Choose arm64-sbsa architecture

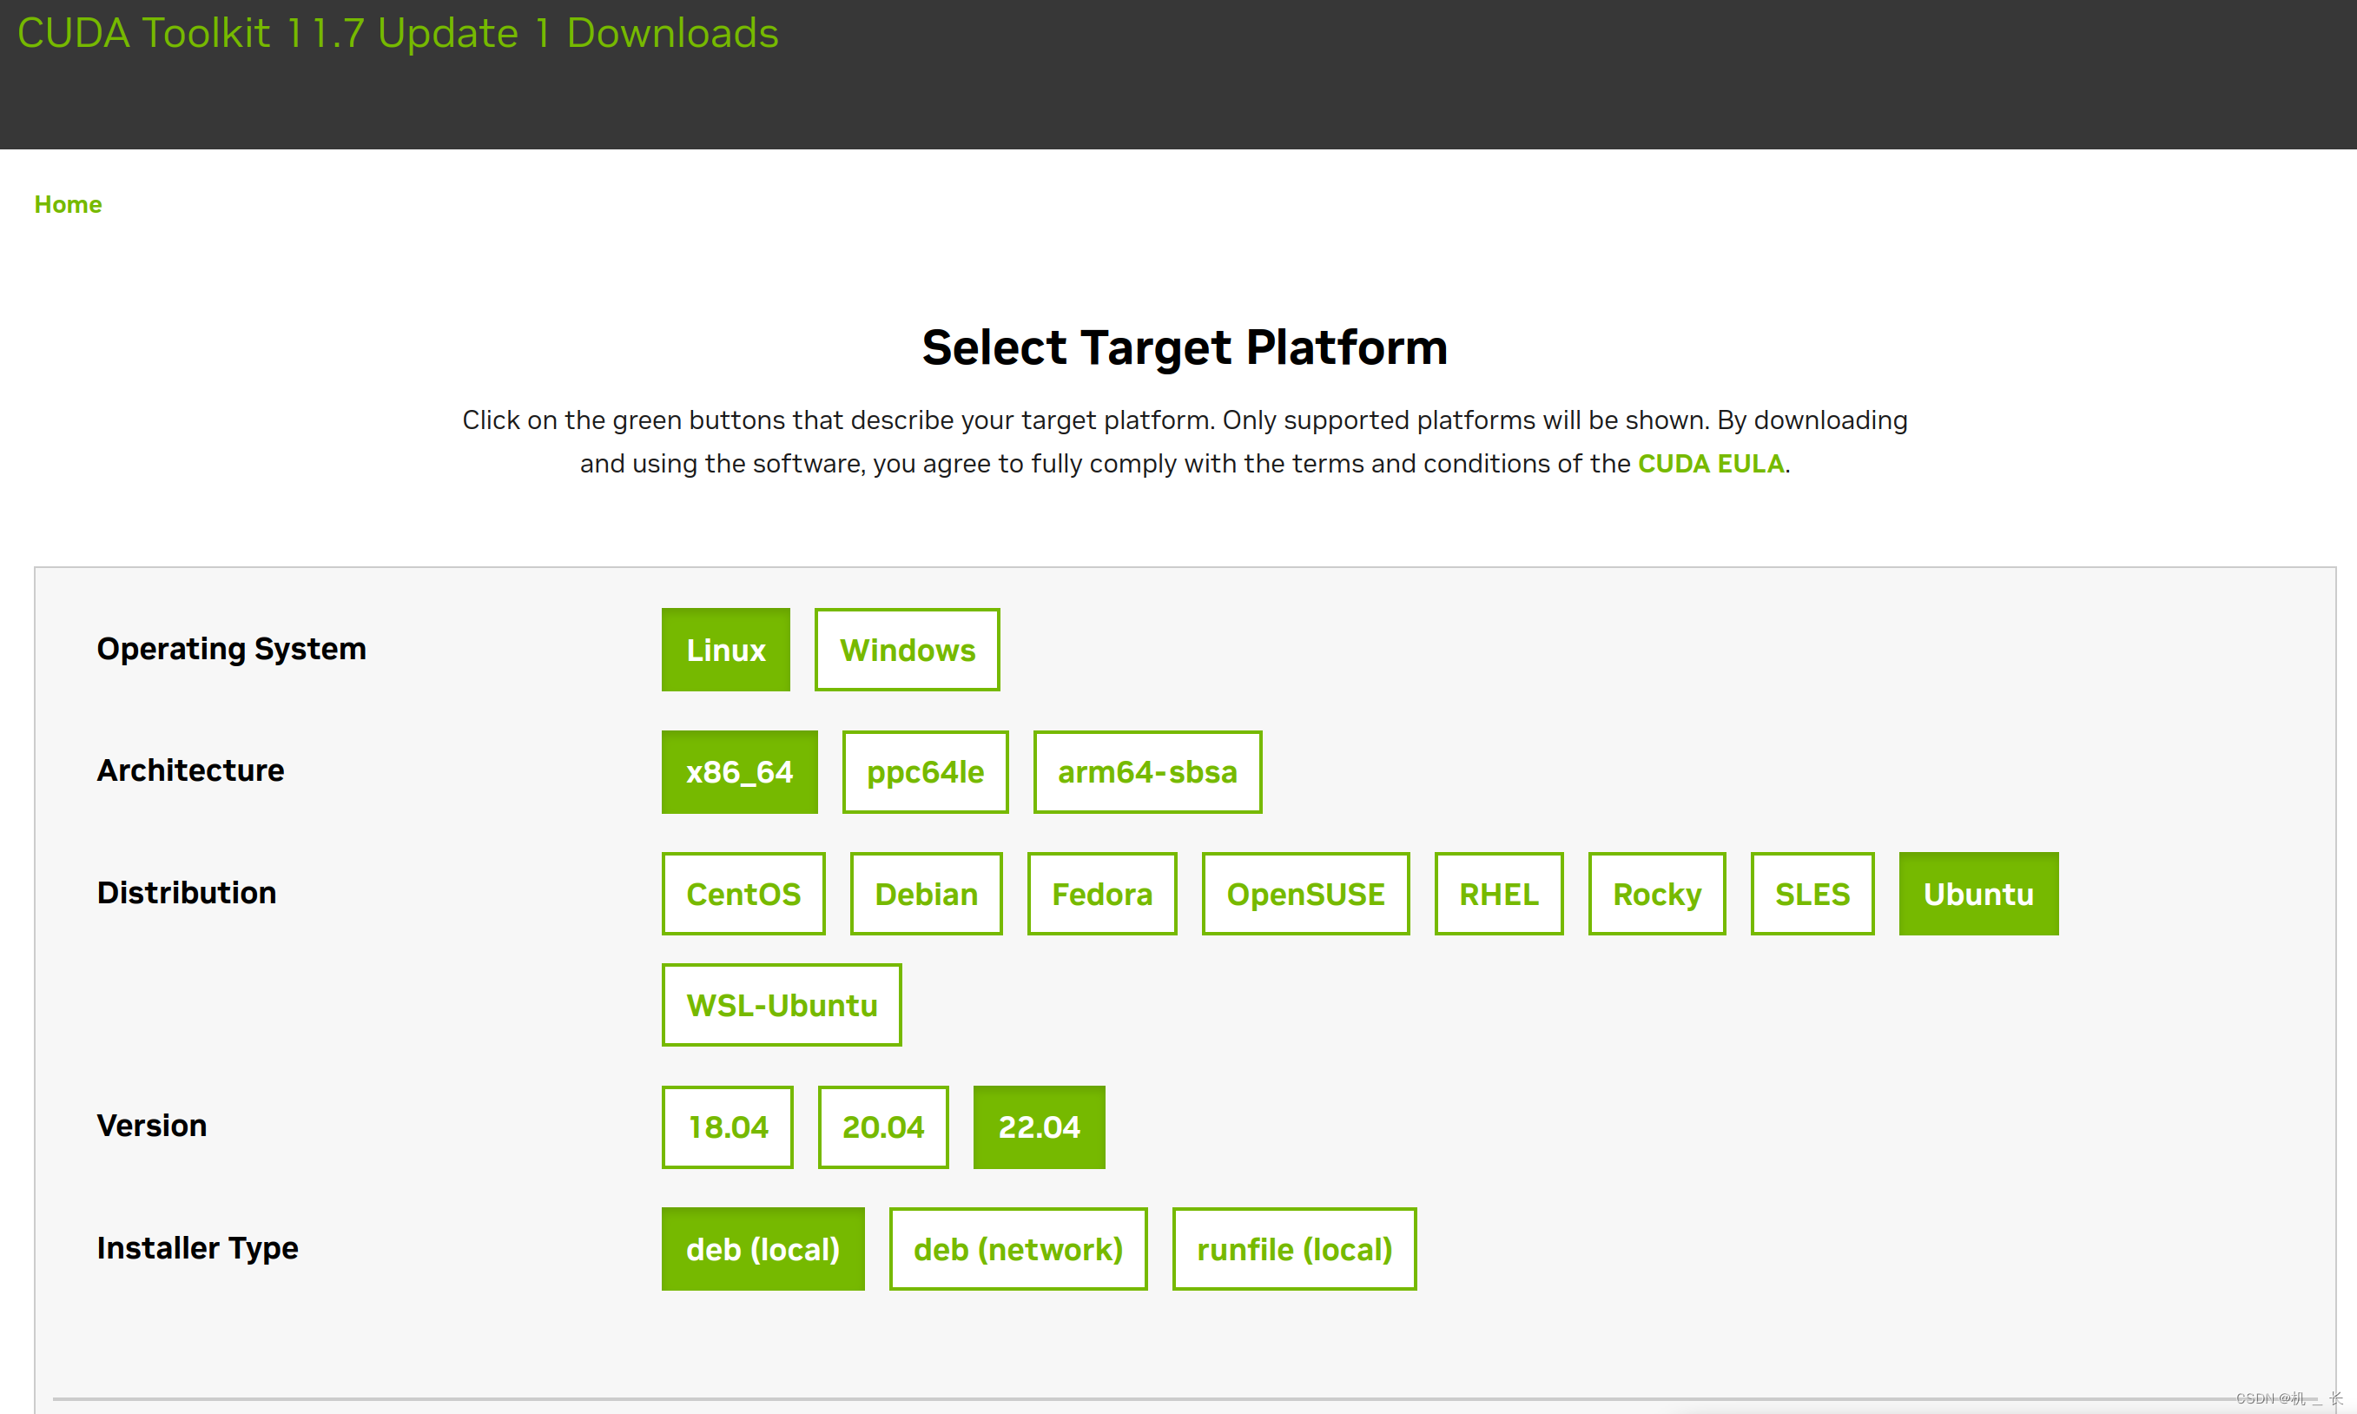tap(1147, 772)
